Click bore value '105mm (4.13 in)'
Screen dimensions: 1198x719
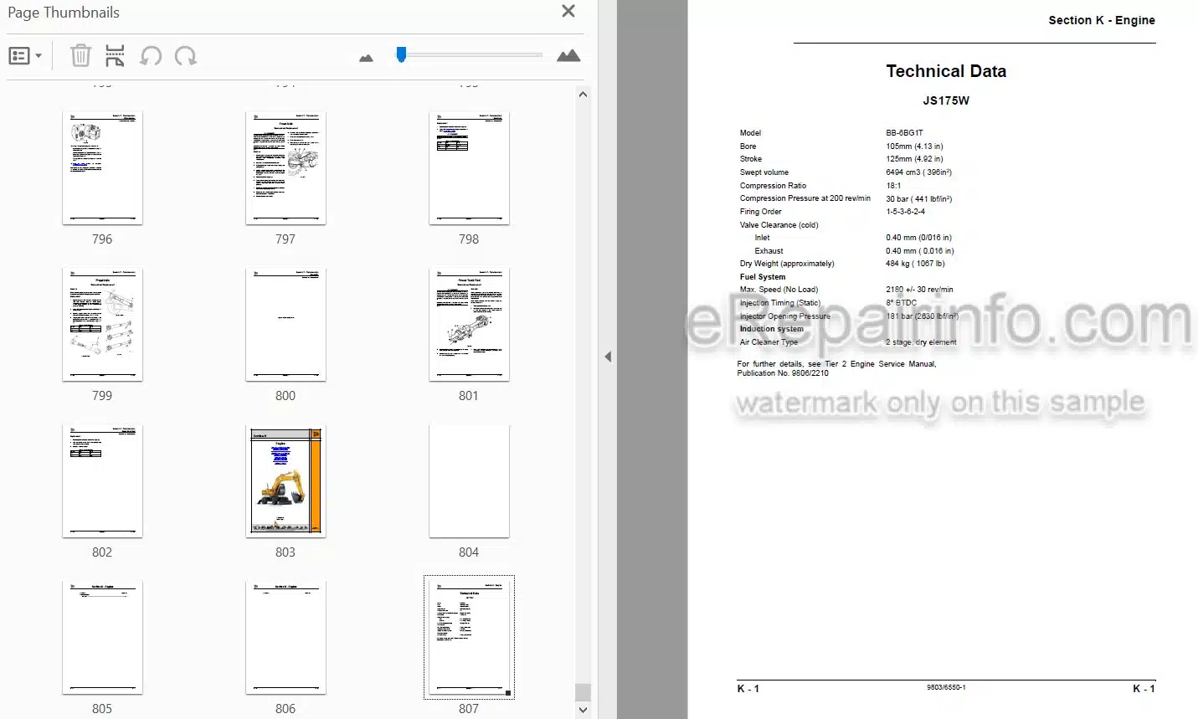point(914,146)
